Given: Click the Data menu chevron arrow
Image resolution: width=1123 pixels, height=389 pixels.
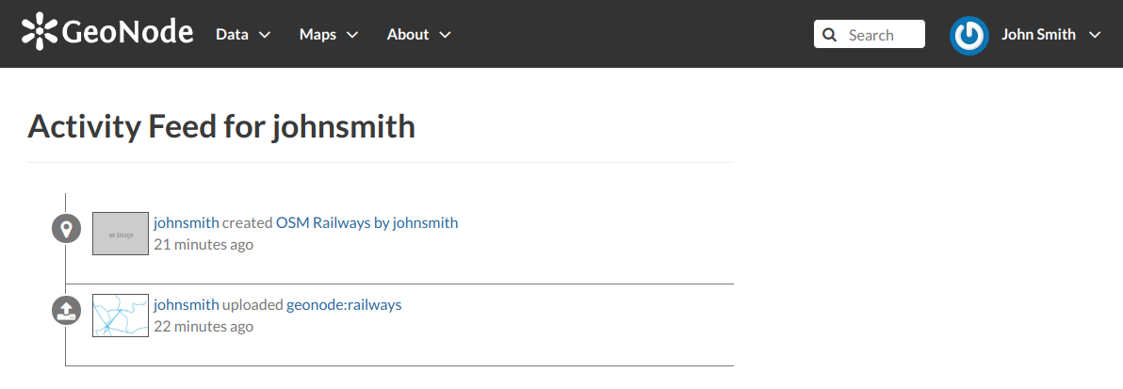Looking at the screenshot, I should tap(265, 35).
